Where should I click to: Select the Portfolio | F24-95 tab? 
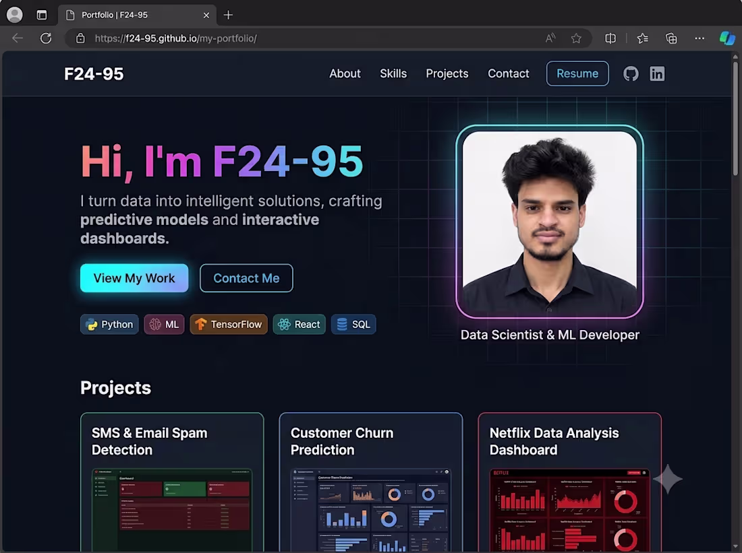pyautogui.click(x=137, y=15)
